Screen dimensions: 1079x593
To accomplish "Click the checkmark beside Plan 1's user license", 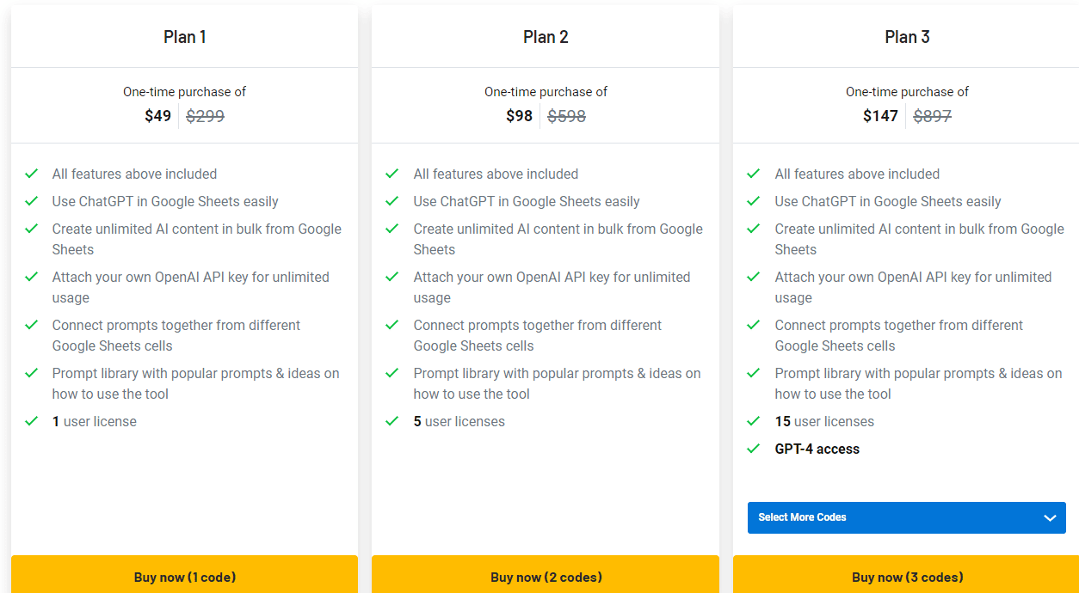I will point(32,421).
